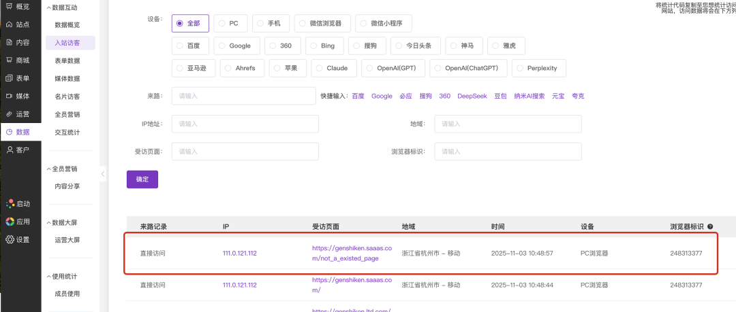Screen dimensions: 736x312
Task: Open the 媒体 media icon
Action: coord(10,96)
